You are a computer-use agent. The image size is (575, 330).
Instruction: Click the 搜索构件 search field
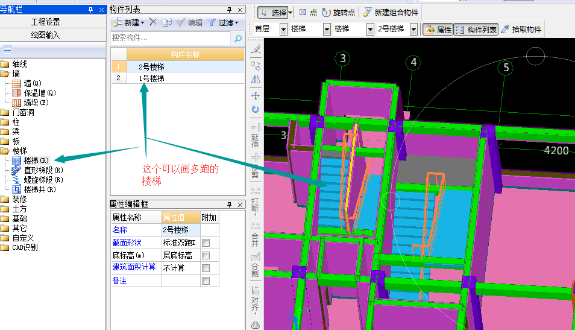click(171, 38)
